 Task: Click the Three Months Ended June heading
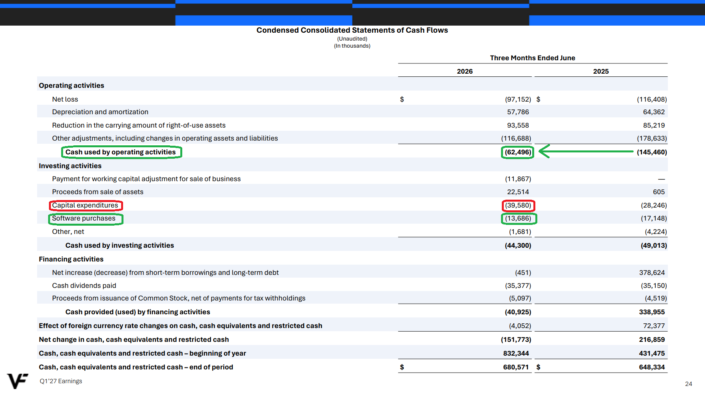533,58
